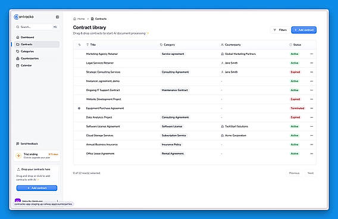Open Website Development Project contract

104,99
